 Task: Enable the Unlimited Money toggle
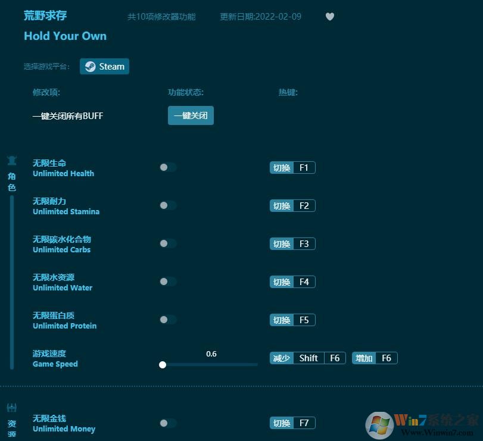point(168,423)
